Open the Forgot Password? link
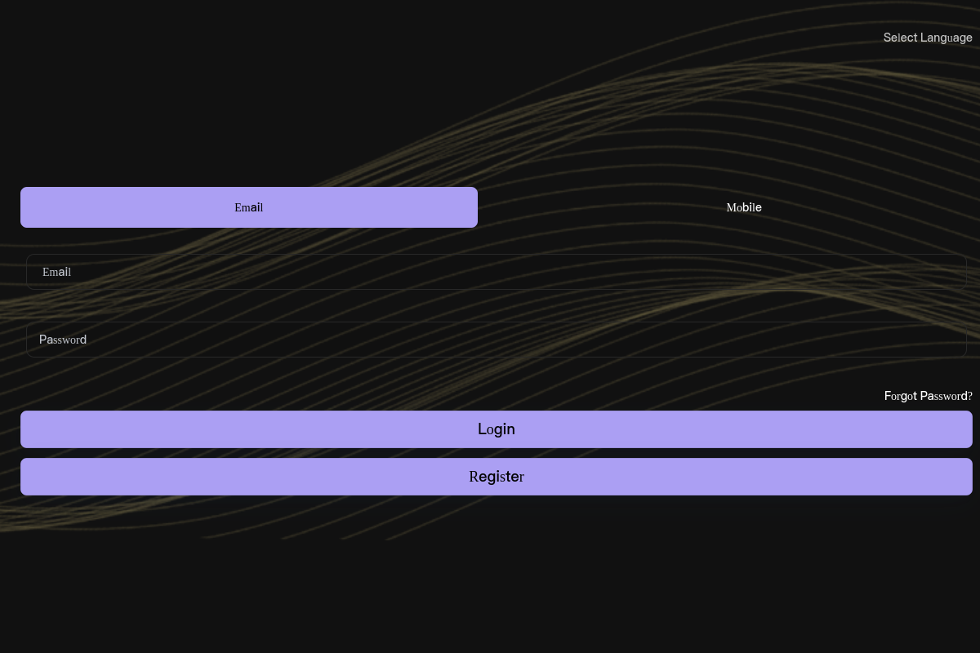Image resolution: width=980 pixels, height=653 pixels. tap(929, 396)
